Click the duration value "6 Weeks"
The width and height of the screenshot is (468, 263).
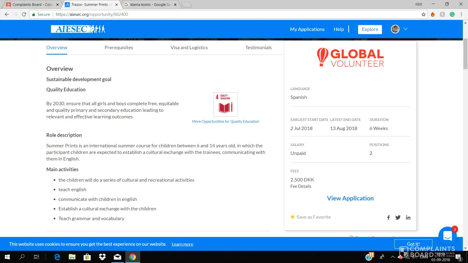[379, 128]
